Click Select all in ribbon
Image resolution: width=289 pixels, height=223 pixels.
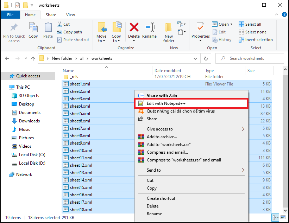(250, 24)
